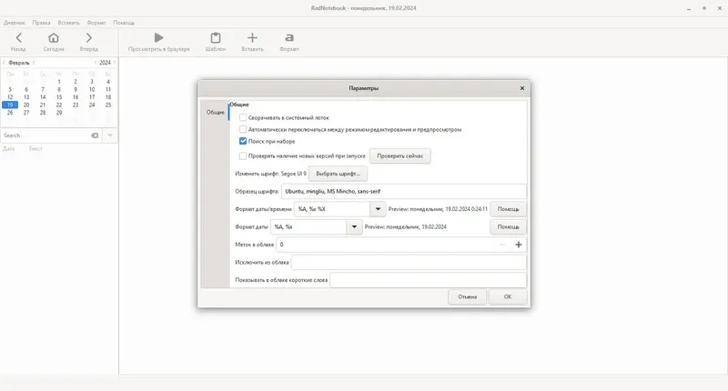The image size is (728, 391).
Task: Click the Текст column header
Action: click(35, 149)
